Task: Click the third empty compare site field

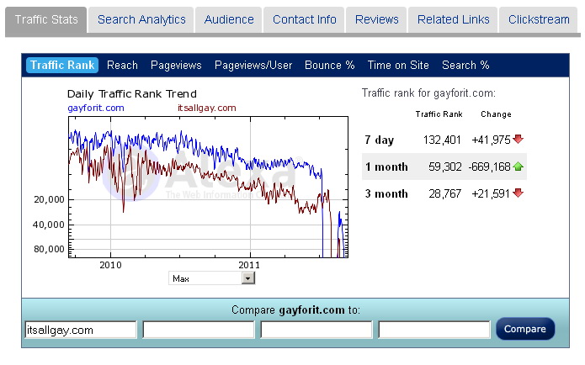Action: click(x=316, y=330)
